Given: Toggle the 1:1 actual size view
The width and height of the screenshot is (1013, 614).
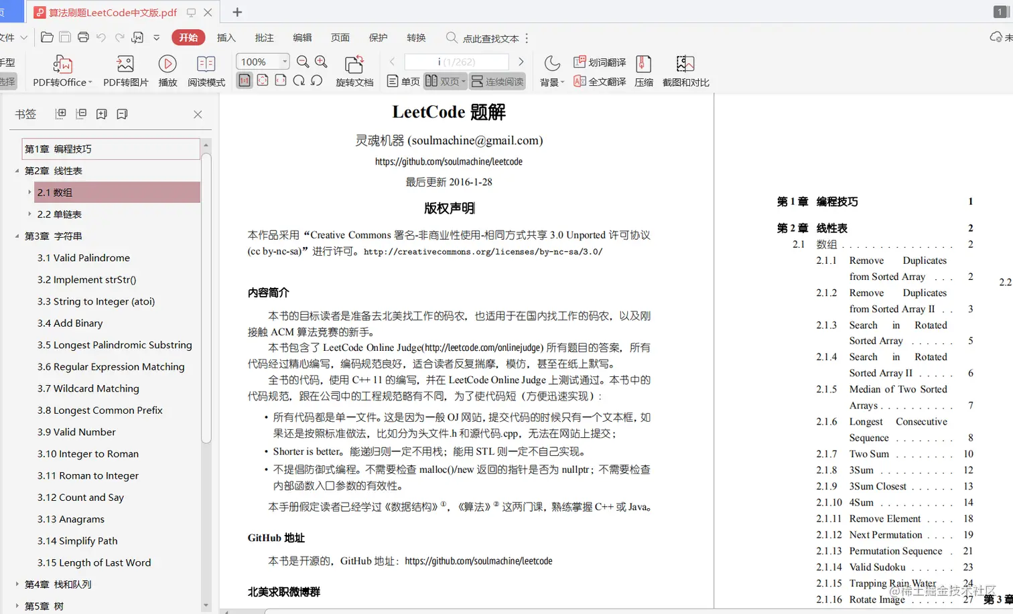Looking at the screenshot, I should (245, 80).
